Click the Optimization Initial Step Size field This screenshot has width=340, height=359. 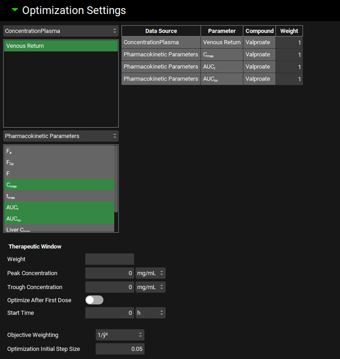120,349
